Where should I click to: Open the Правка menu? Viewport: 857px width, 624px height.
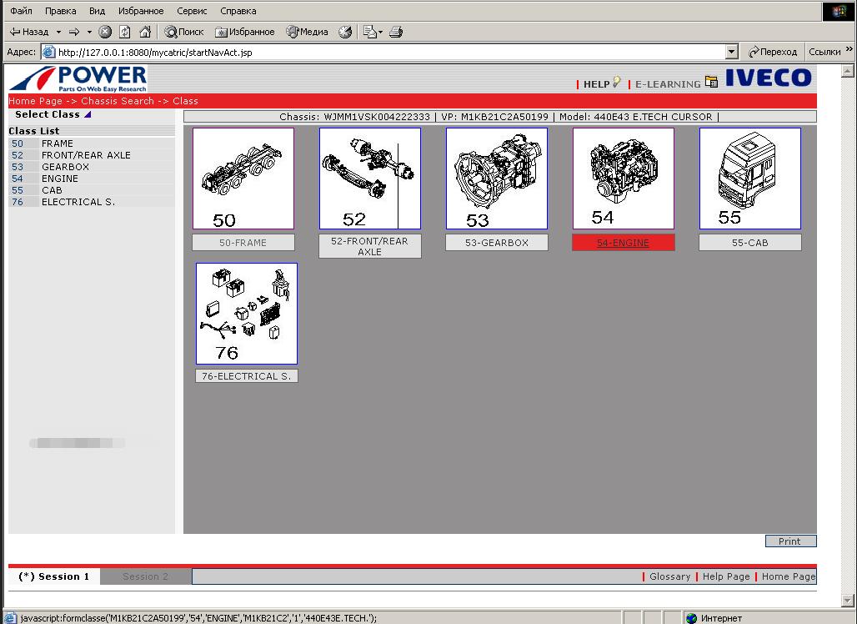click(x=61, y=11)
